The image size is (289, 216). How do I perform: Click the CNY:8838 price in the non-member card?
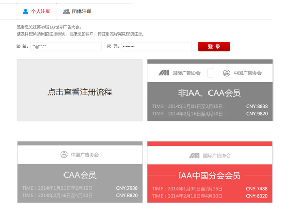click(257, 106)
